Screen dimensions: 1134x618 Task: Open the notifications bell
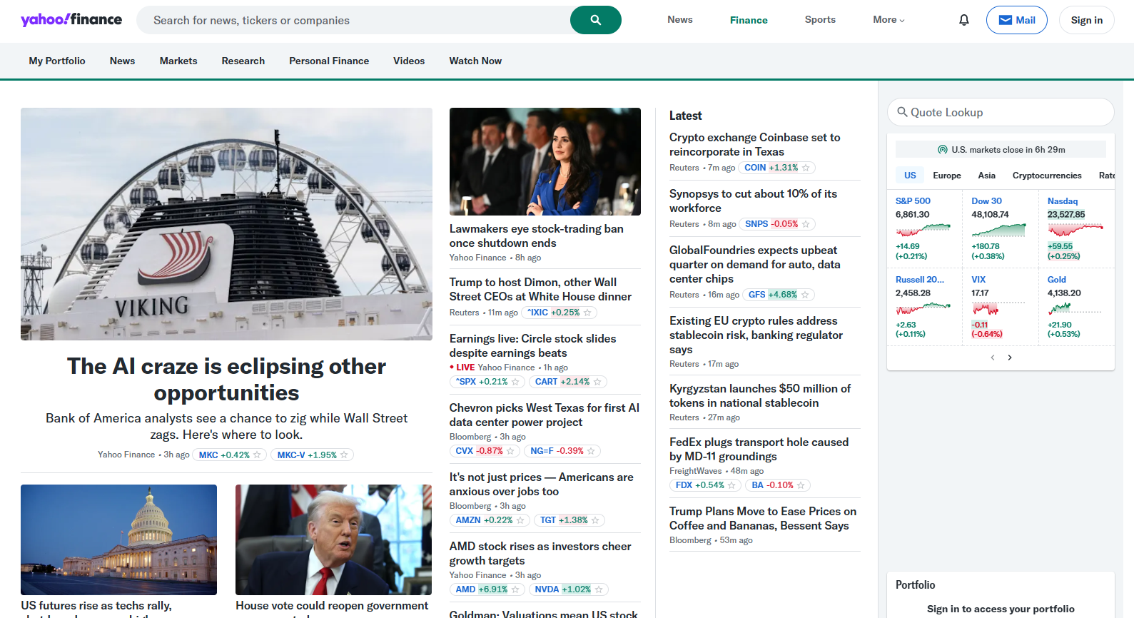pos(963,20)
